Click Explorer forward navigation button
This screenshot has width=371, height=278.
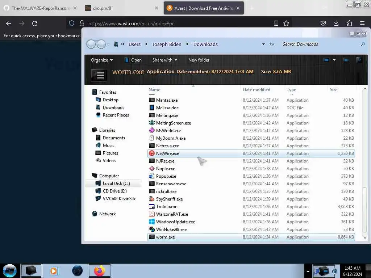[101, 44]
